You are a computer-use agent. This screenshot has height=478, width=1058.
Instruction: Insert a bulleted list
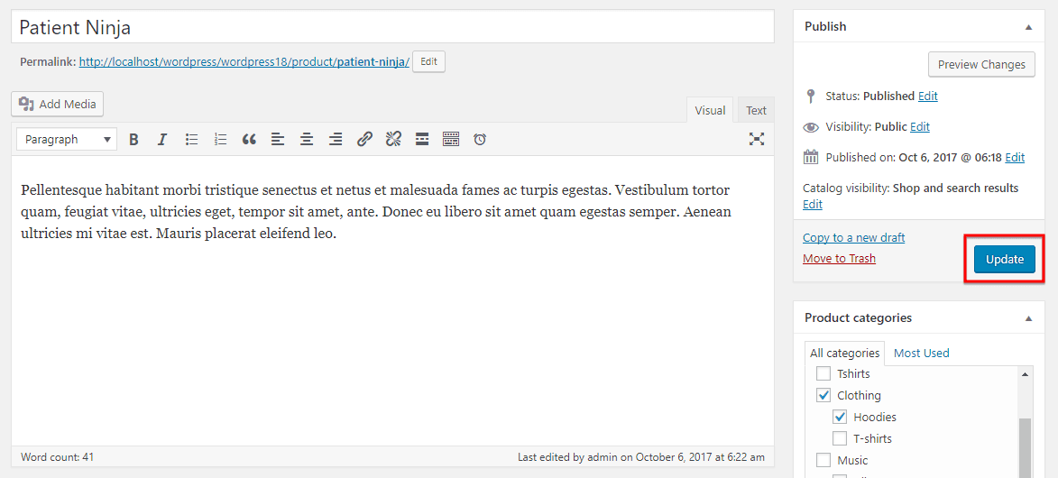191,139
